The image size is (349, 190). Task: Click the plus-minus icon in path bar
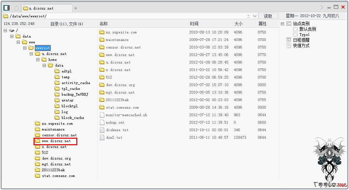[249, 16]
